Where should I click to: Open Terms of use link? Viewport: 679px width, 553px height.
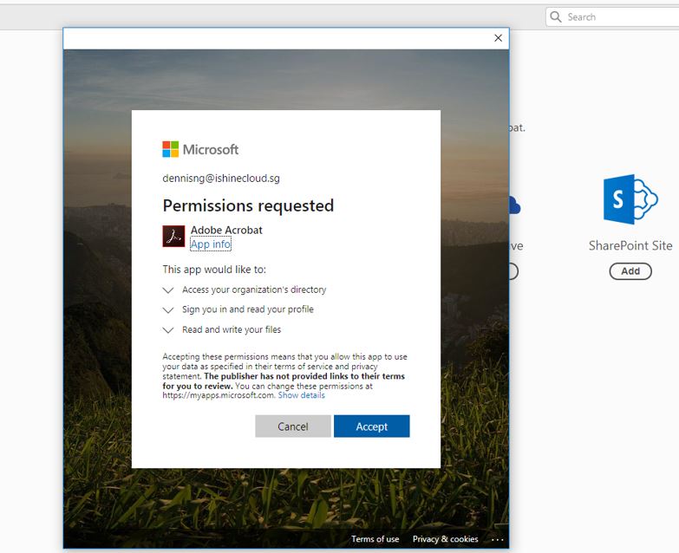[375, 539]
